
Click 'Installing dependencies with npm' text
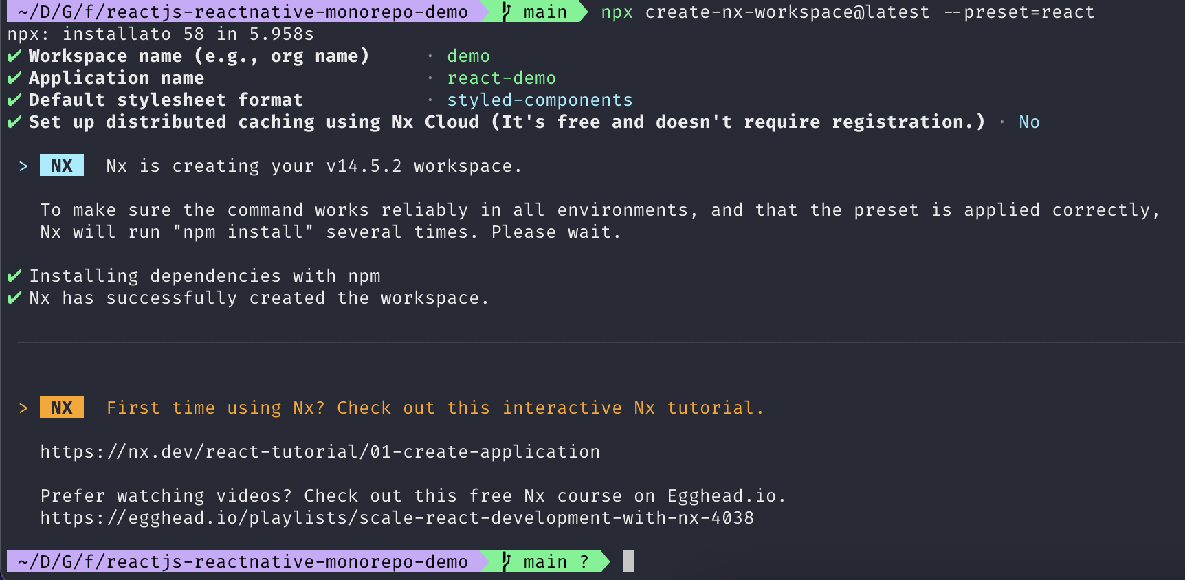(x=205, y=276)
